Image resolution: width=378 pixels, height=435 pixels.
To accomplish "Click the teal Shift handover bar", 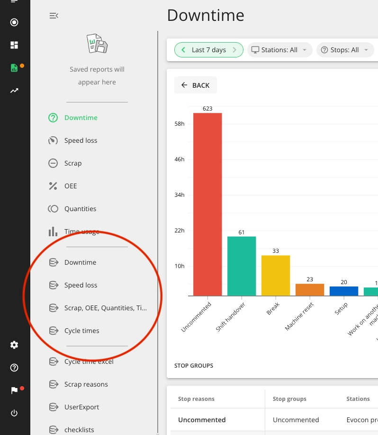I will coord(242,266).
